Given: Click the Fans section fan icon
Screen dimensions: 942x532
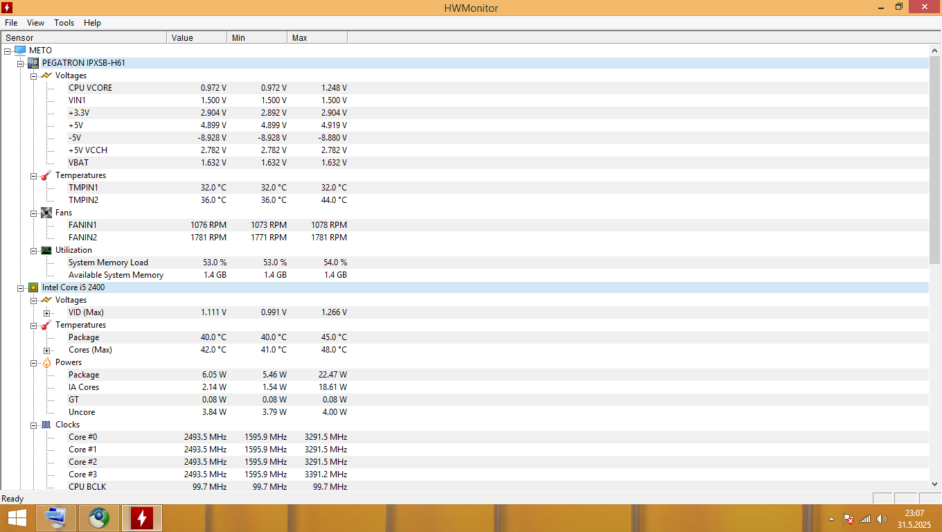Looking at the screenshot, I should (x=46, y=213).
